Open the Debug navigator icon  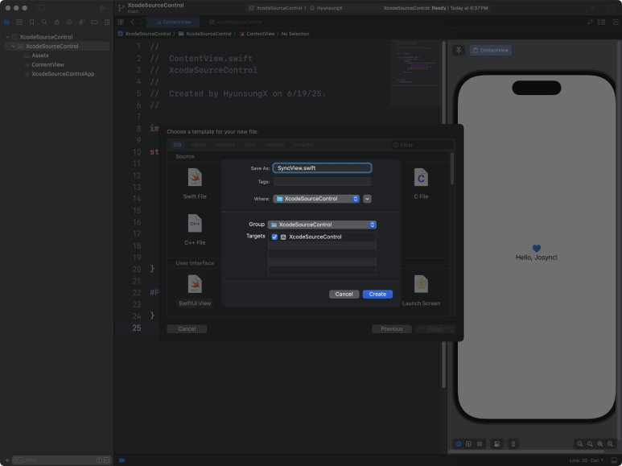pos(82,23)
